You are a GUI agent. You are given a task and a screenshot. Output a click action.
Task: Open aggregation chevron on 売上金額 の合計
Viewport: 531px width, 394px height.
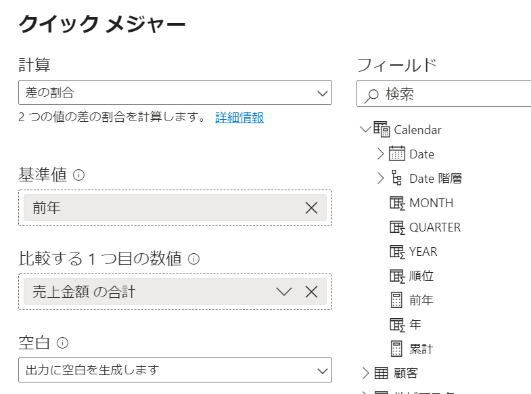point(284,292)
